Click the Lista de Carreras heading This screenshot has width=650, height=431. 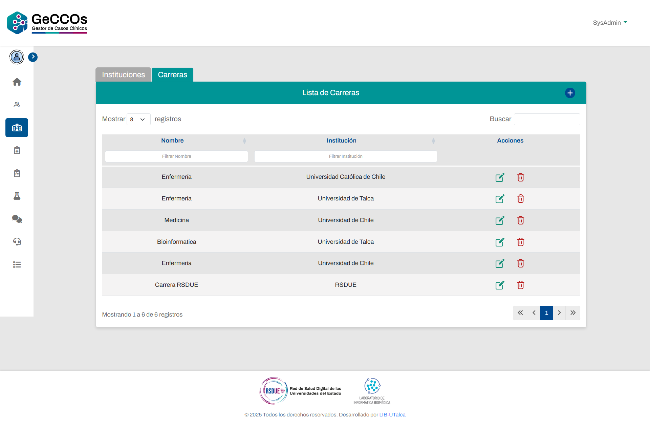click(331, 93)
